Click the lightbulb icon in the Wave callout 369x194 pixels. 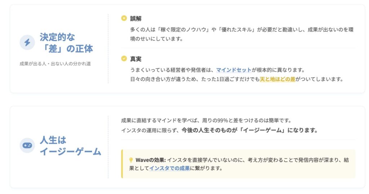(x=131, y=160)
